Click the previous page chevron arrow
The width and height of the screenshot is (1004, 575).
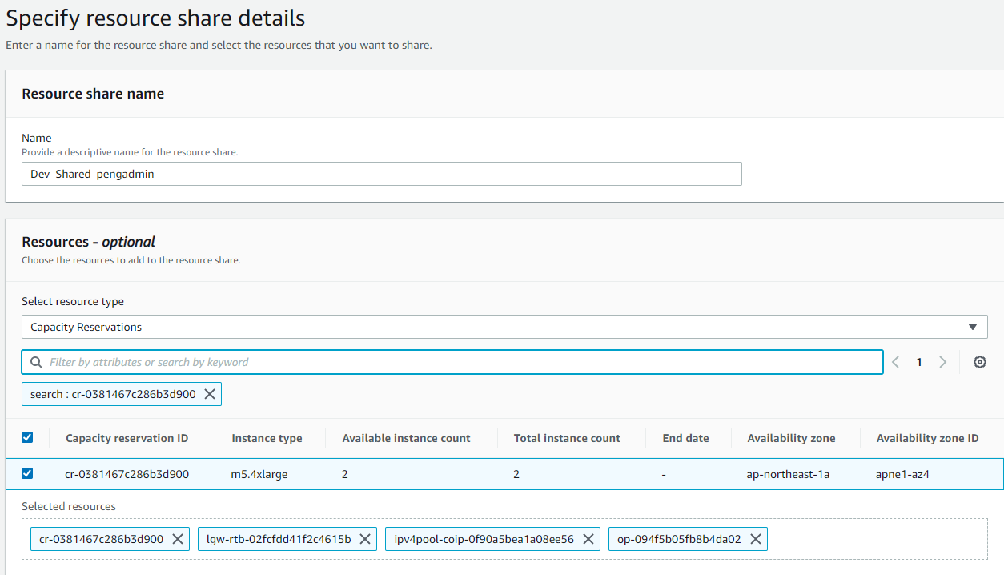(x=895, y=362)
